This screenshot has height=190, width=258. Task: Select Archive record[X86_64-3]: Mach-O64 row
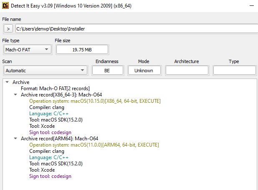click(61, 95)
